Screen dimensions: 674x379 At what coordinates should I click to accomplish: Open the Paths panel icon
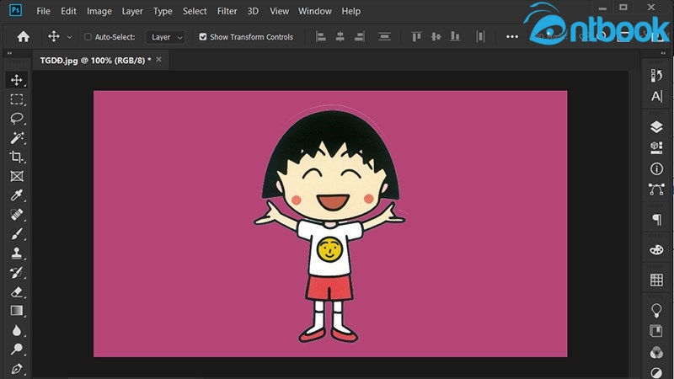tap(656, 189)
